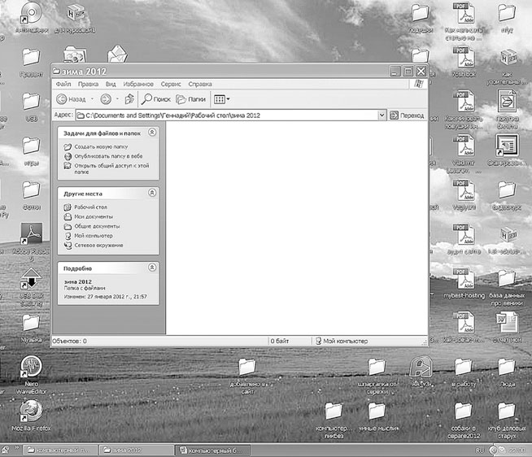Click Опубликовать папку в вебе link

point(108,156)
